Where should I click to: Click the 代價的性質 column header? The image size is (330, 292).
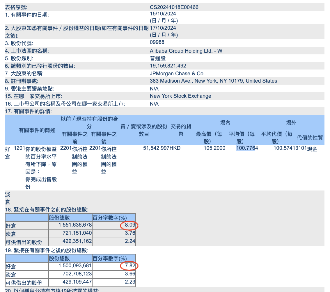point(310,138)
